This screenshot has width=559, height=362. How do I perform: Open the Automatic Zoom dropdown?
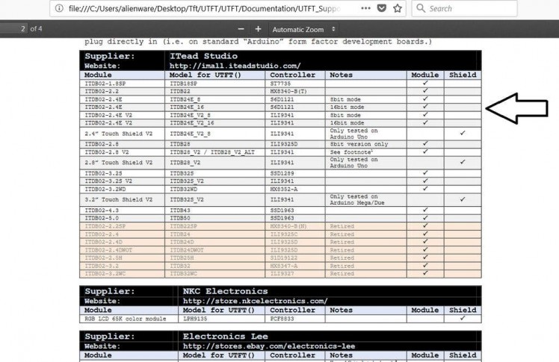point(303,30)
